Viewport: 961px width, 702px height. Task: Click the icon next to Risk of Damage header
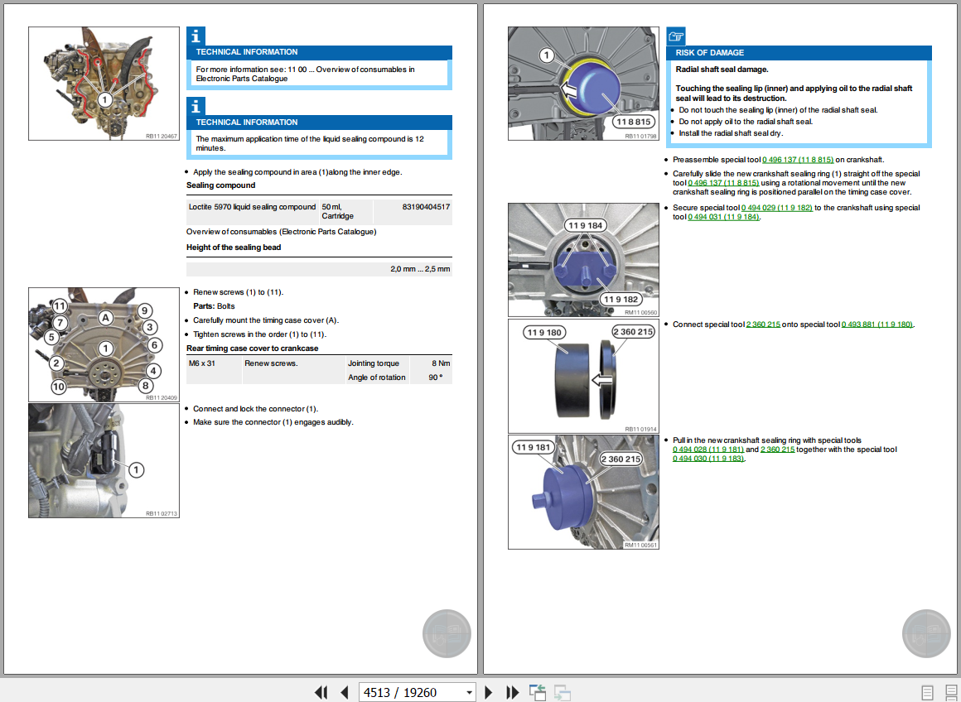coord(675,36)
